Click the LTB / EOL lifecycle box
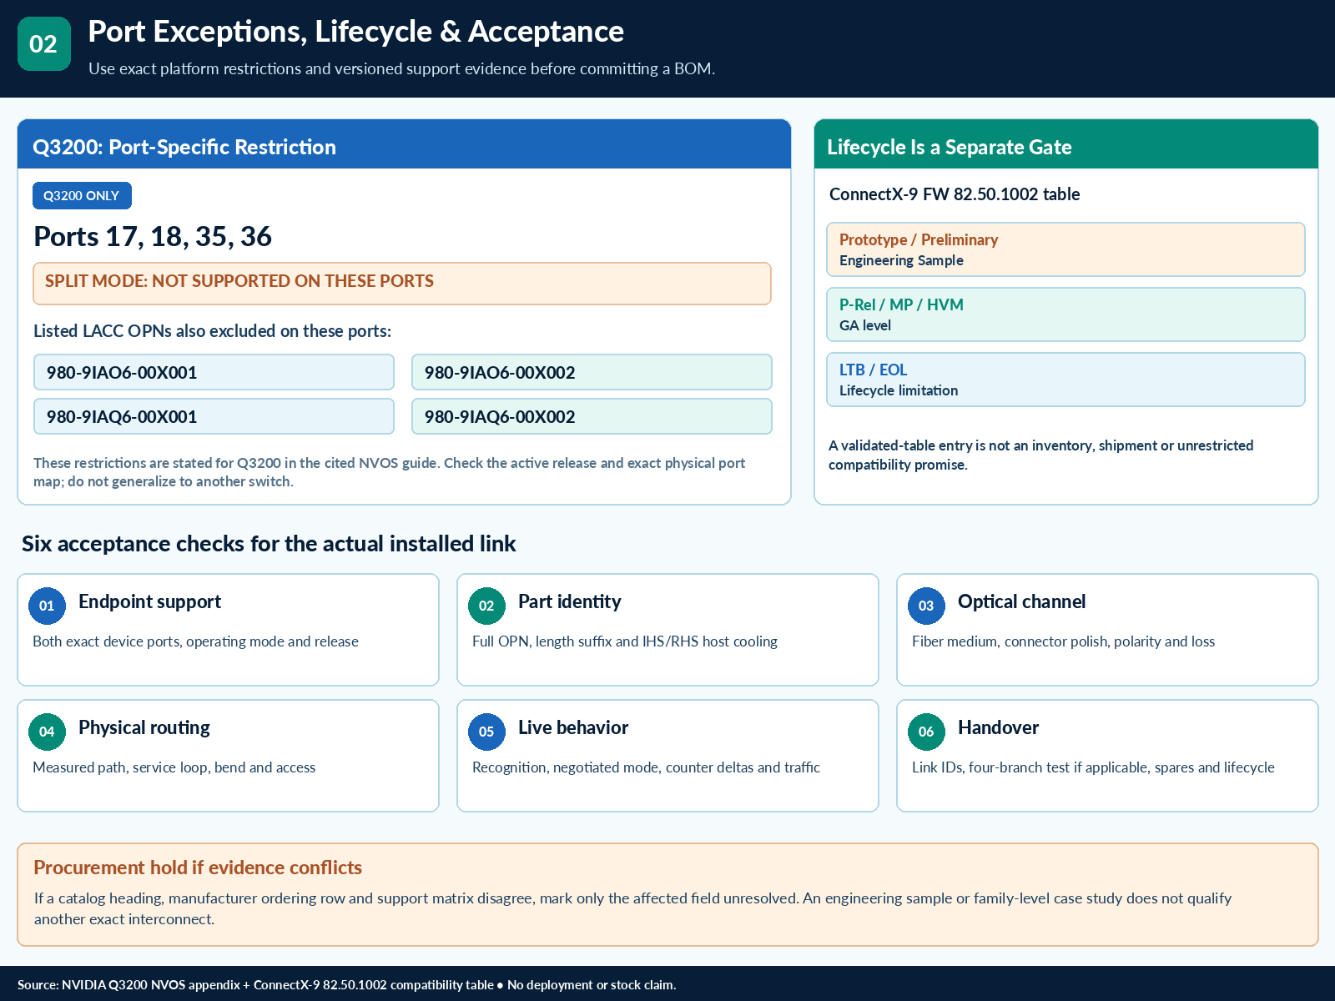This screenshot has height=1001, width=1335. coord(1065,380)
